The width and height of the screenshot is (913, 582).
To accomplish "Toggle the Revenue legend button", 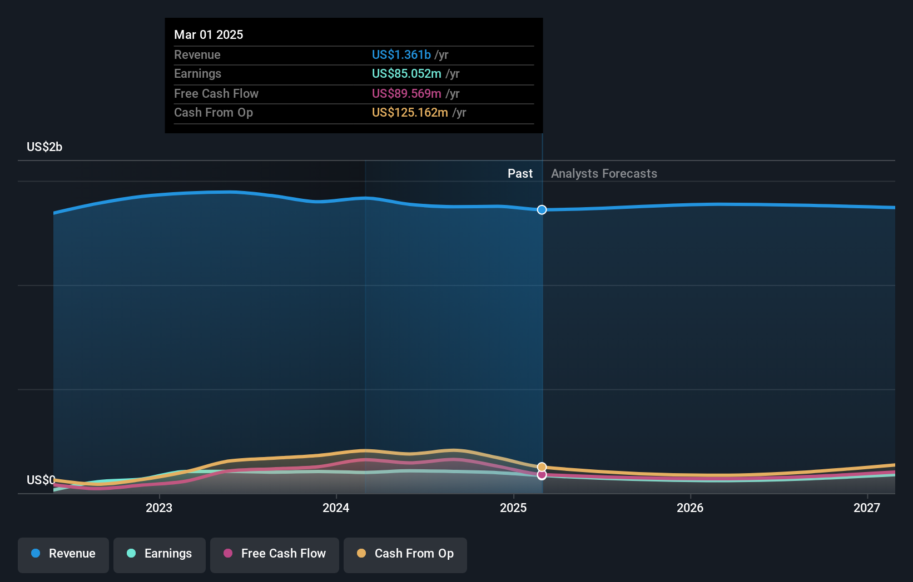I will click(x=63, y=555).
